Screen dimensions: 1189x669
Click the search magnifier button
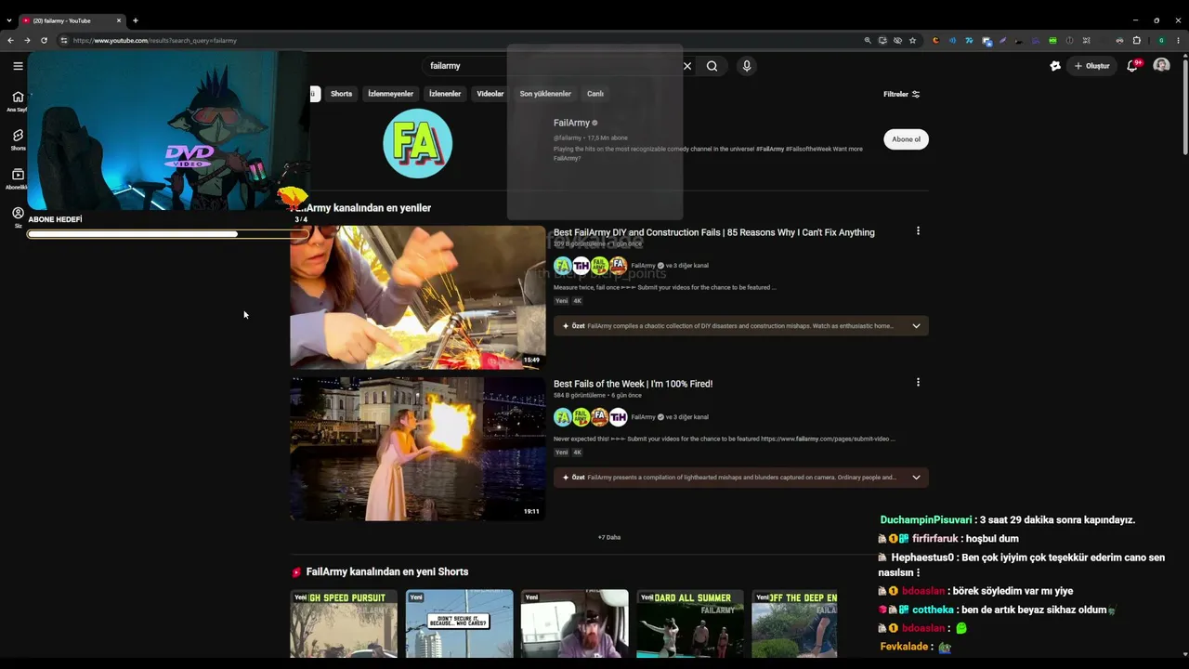click(712, 66)
